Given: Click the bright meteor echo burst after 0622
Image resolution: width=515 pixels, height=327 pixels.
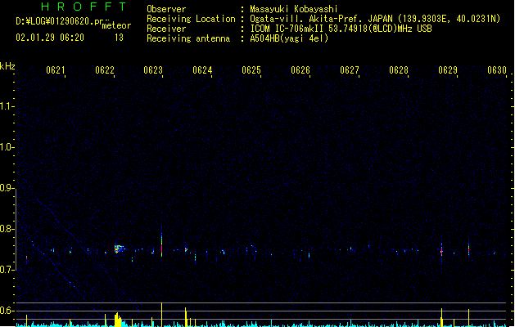Looking at the screenshot, I should 119,249.
